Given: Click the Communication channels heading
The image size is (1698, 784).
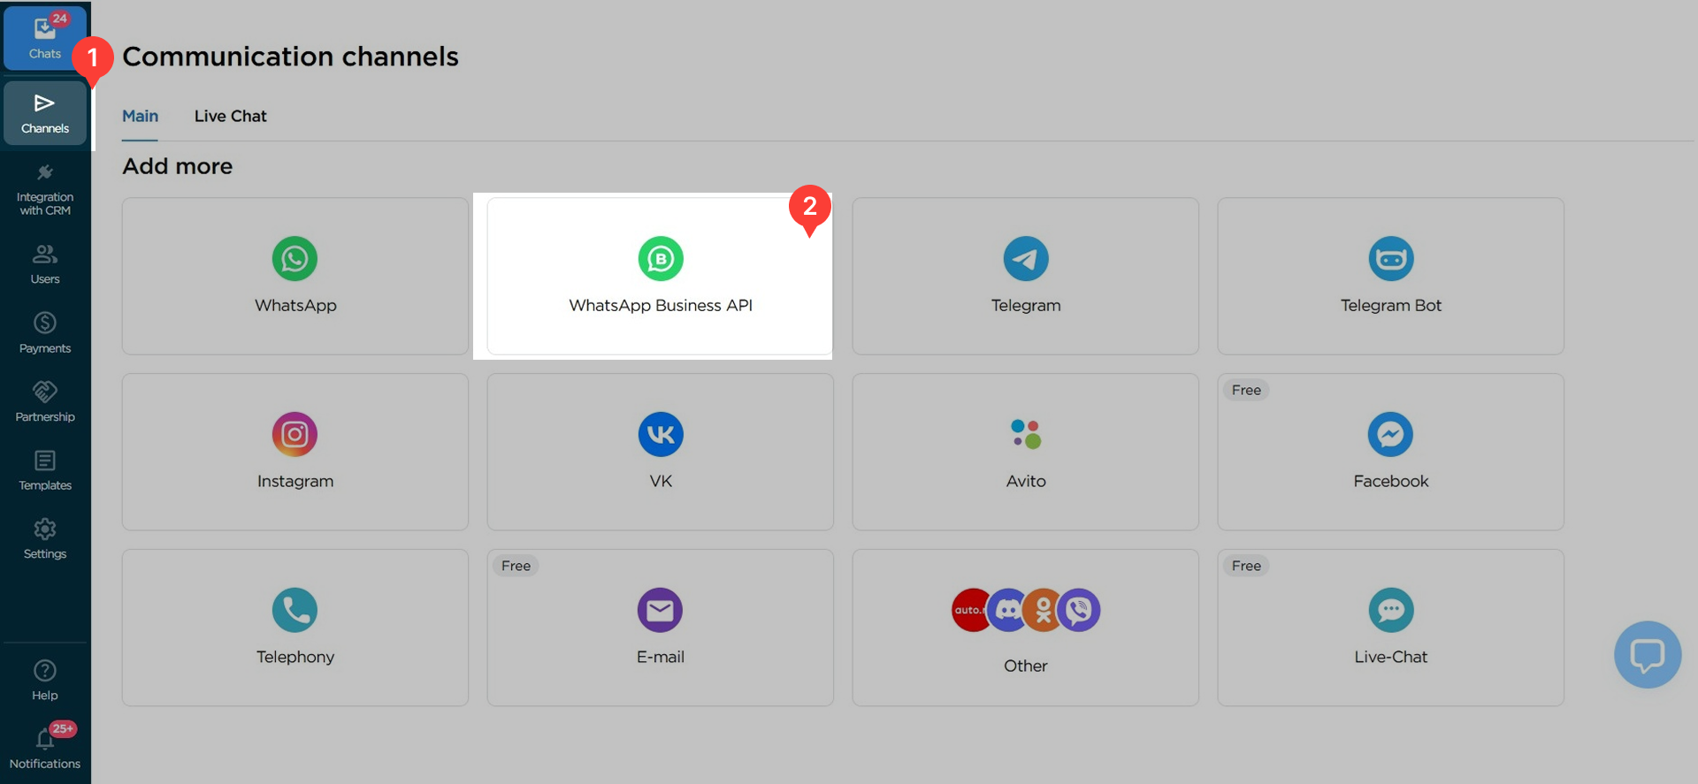Looking at the screenshot, I should pyautogui.click(x=290, y=57).
